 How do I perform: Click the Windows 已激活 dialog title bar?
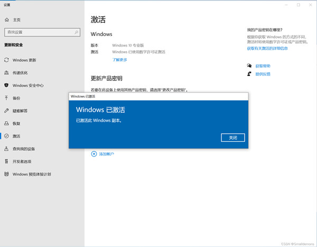pos(158,96)
